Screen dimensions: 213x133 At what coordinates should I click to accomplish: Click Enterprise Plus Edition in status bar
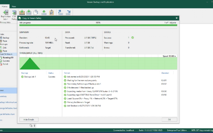(x=177, y=130)
